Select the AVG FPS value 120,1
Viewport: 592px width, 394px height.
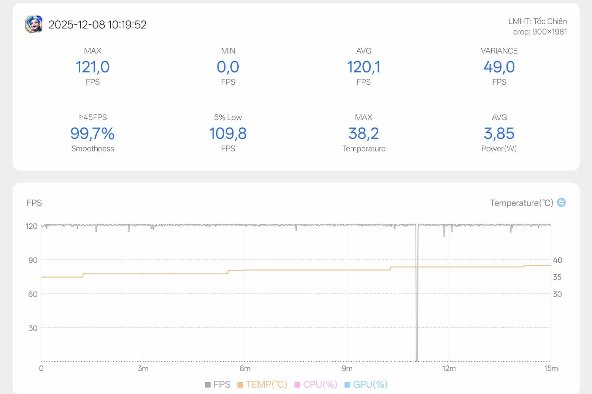click(x=363, y=67)
